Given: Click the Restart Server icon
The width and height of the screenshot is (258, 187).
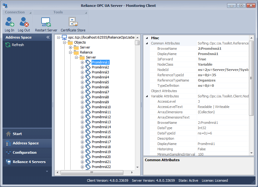Looking at the screenshot, I should pyautogui.click(x=46, y=21).
